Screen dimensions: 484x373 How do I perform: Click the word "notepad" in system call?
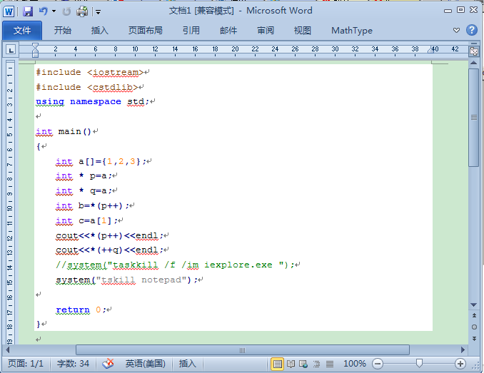(x=161, y=280)
